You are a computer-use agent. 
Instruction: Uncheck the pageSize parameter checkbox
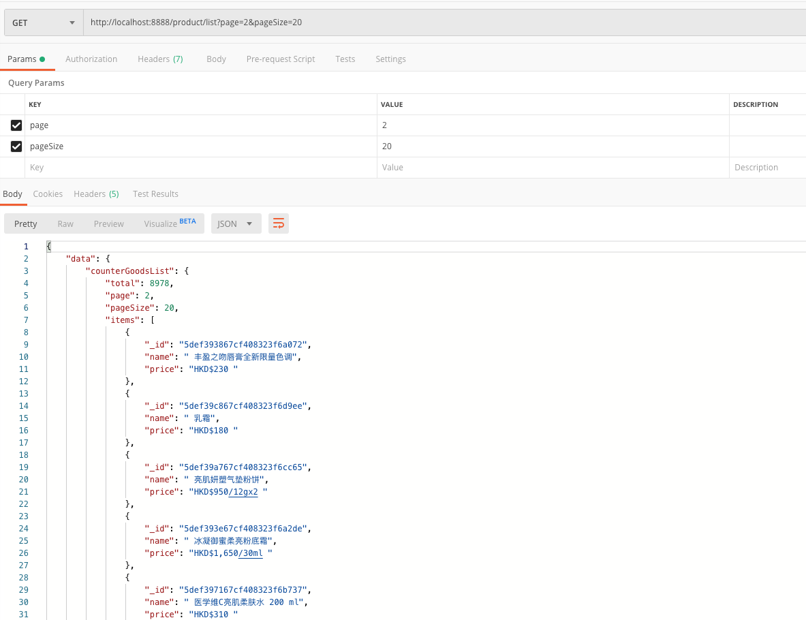[16, 146]
